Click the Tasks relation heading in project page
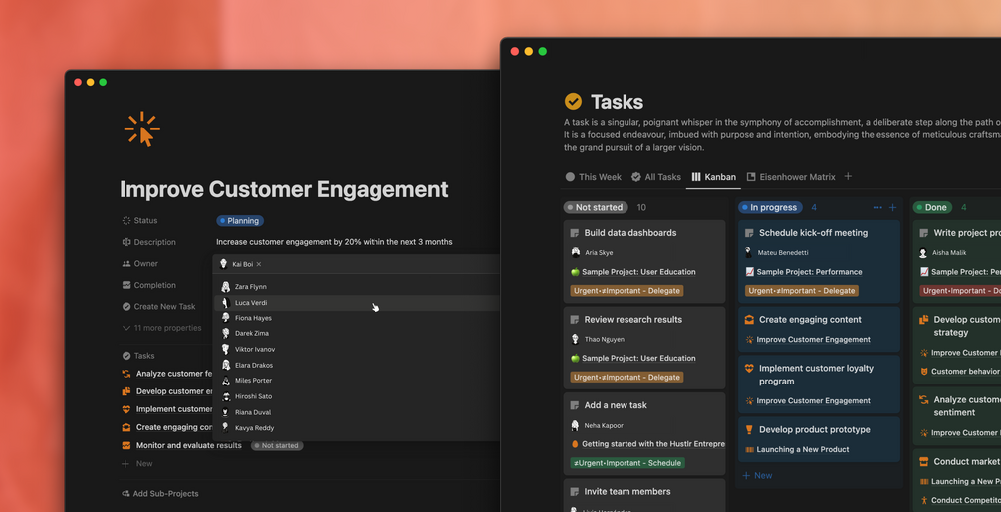 point(138,355)
